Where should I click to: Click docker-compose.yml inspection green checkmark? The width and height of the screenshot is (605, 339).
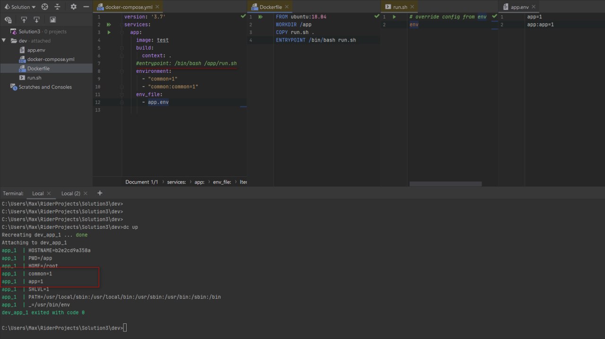point(243,16)
